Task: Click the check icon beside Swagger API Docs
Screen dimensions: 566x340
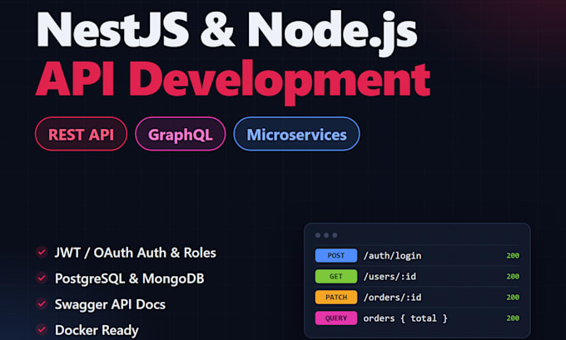Action: [42, 304]
